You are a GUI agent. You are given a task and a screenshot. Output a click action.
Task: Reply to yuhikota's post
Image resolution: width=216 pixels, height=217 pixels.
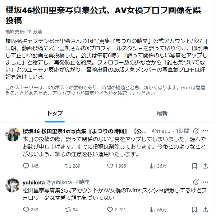click(x=26, y=210)
